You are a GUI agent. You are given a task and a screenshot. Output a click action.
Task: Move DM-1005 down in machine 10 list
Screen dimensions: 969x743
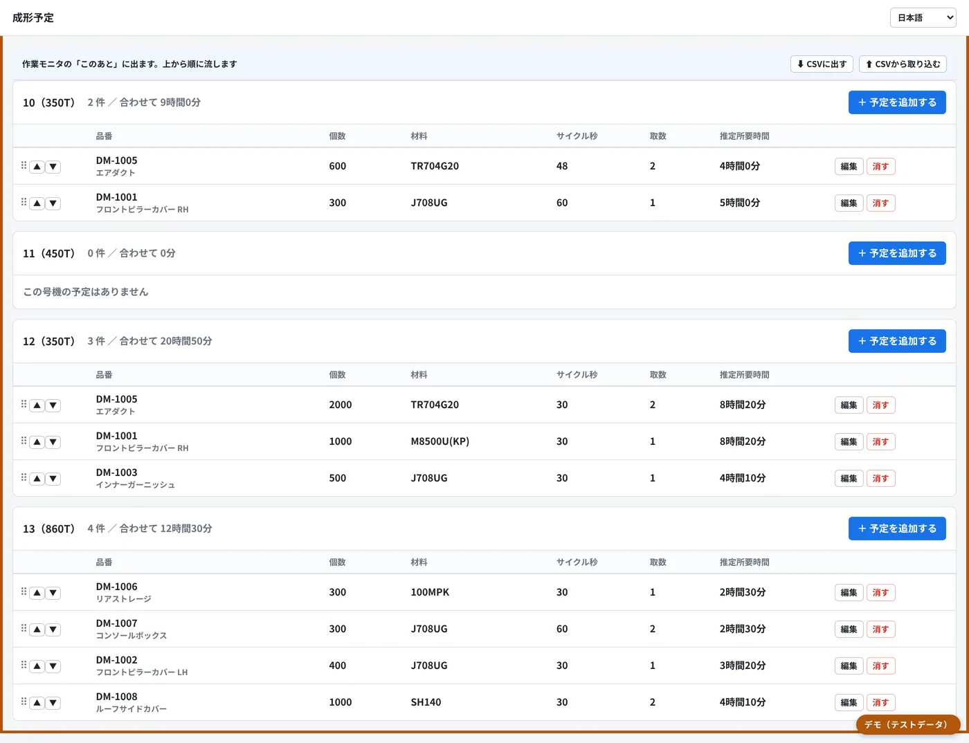click(53, 167)
